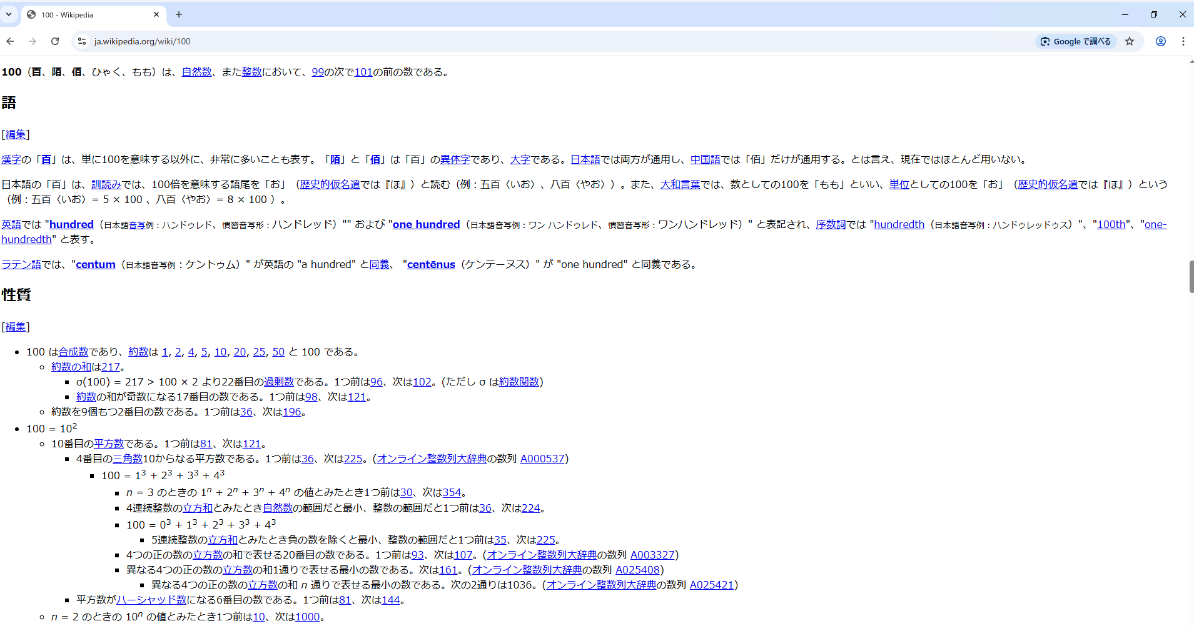Follow the link to 161
1194x626 pixels.
(448, 570)
